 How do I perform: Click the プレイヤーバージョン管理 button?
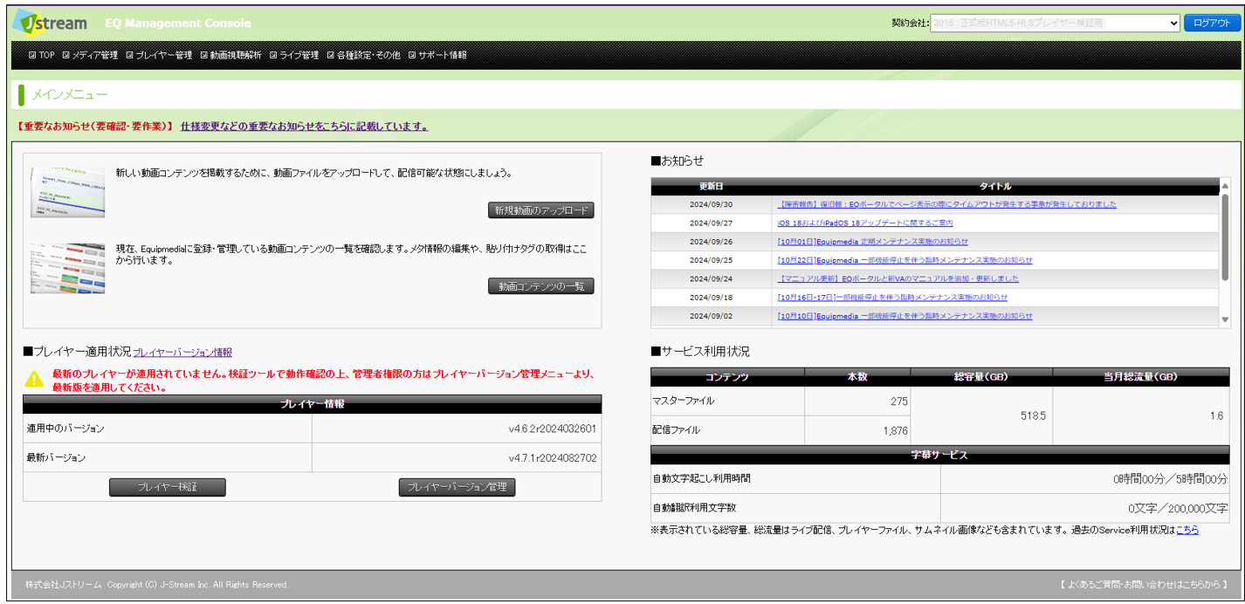point(457,487)
